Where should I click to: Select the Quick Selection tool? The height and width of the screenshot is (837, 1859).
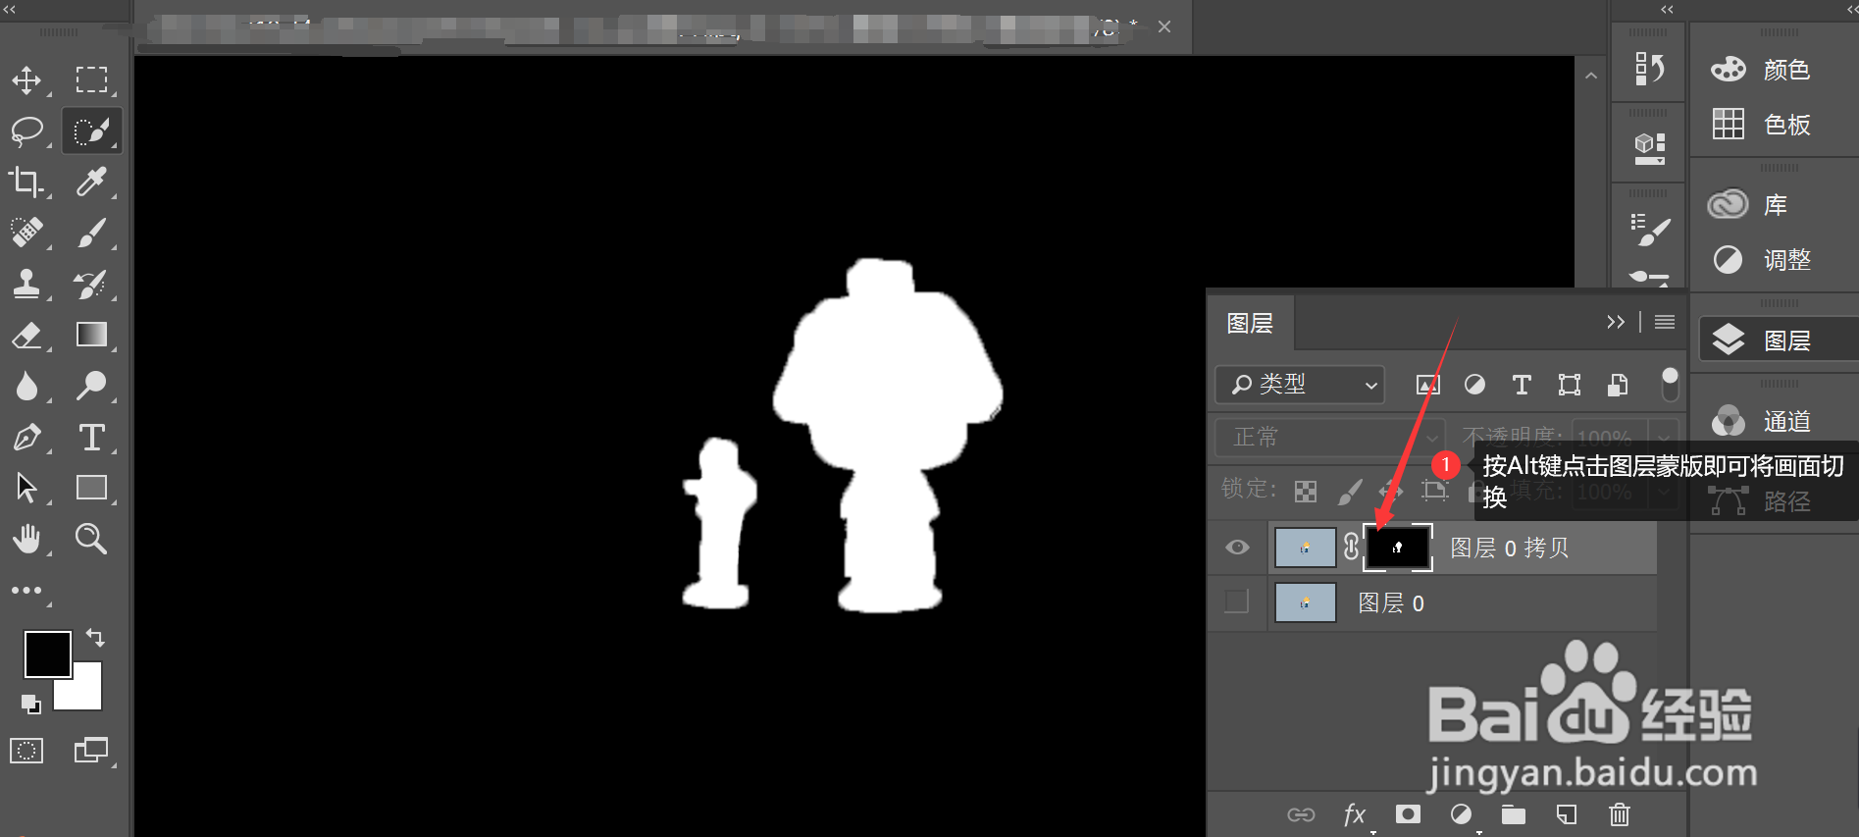click(91, 131)
